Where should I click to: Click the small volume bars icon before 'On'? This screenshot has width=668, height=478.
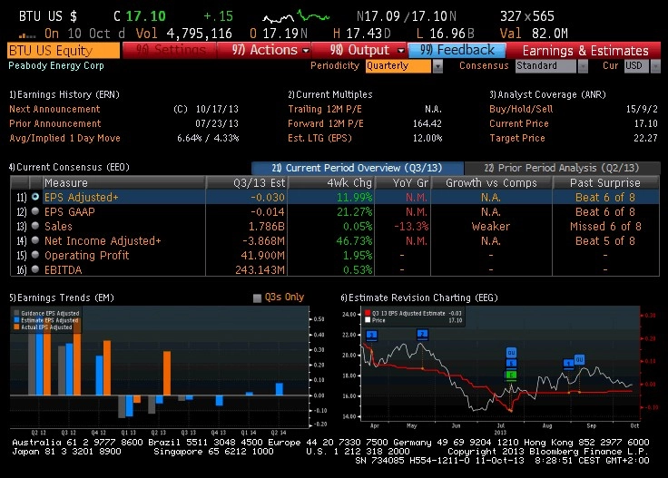tap(27, 35)
